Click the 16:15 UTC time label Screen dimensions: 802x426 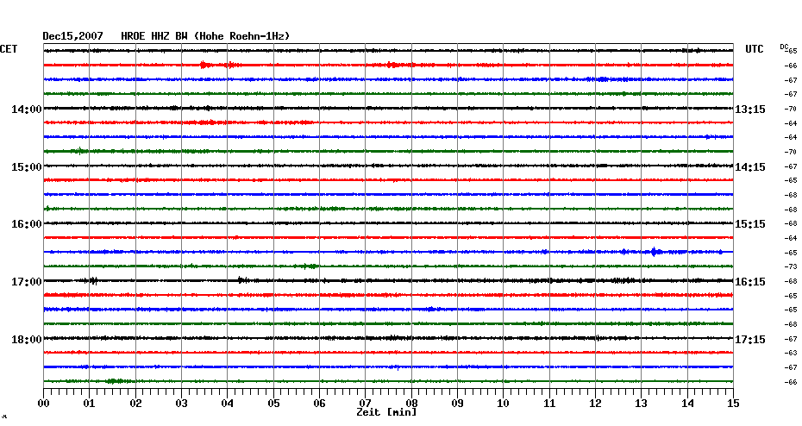[750, 282]
